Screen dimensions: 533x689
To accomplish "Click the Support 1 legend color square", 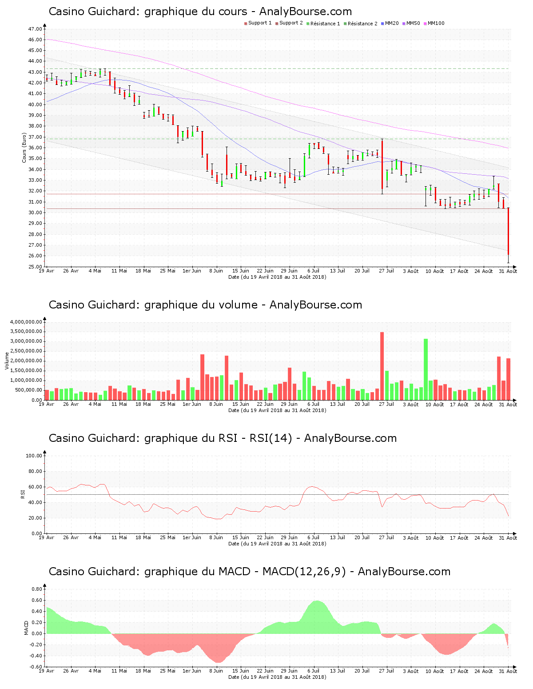I will (x=246, y=23).
